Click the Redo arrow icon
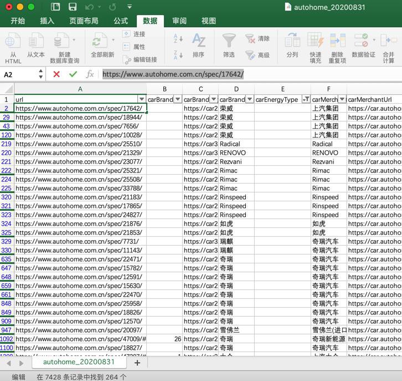 (x=112, y=7)
